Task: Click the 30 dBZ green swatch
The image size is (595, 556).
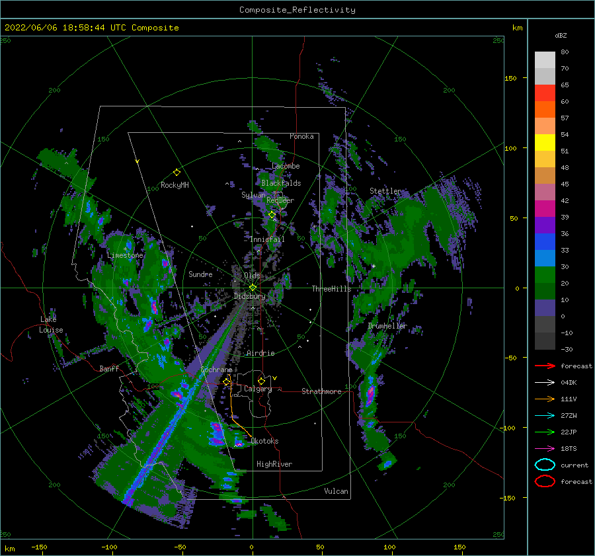Action: pos(545,275)
